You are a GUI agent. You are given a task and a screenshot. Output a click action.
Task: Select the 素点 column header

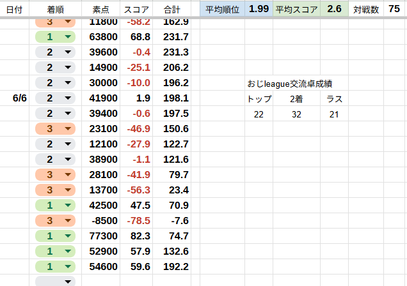pyautogui.click(x=100, y=10)
